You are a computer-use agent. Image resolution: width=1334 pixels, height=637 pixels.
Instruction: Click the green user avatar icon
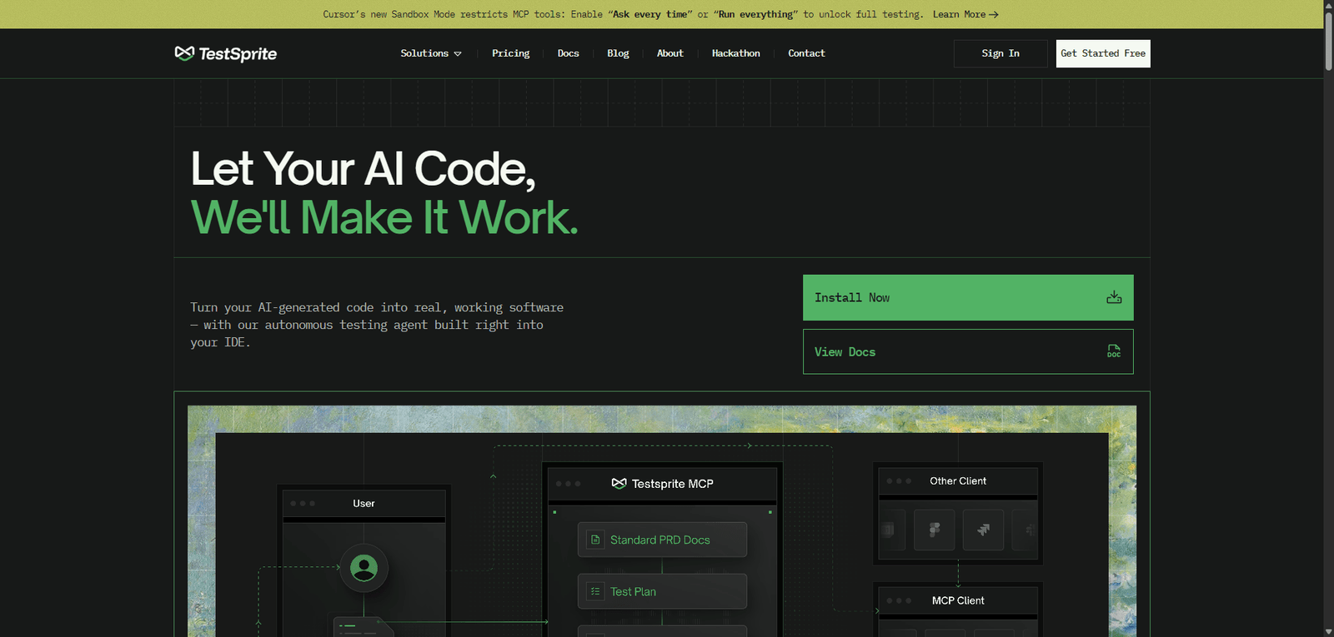coord(364,568)
